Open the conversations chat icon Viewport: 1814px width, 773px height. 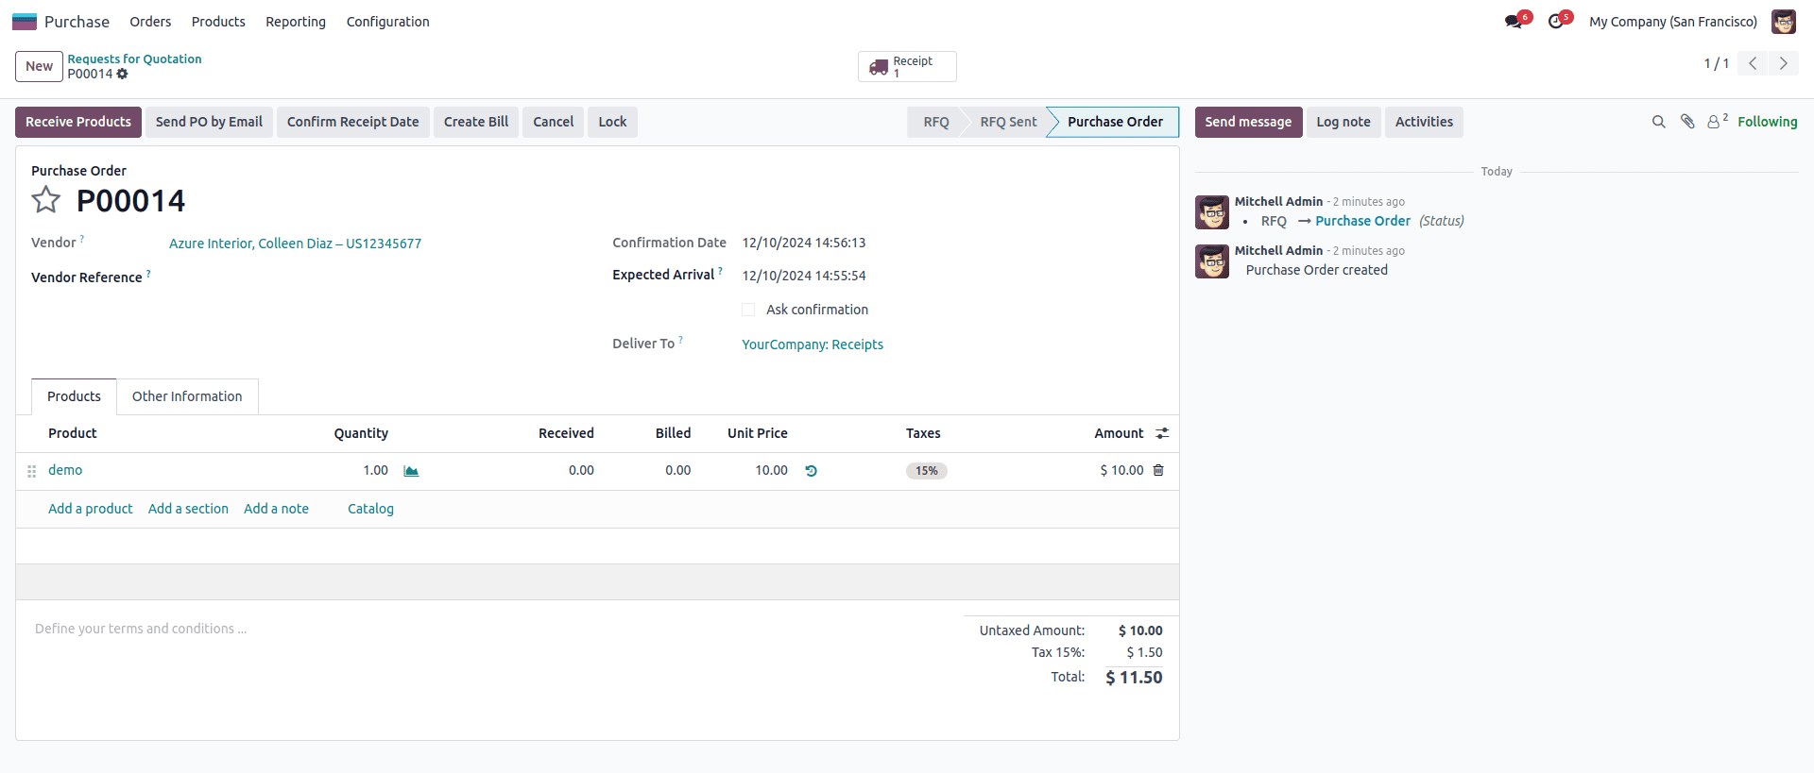click(x=1514, y=22)
